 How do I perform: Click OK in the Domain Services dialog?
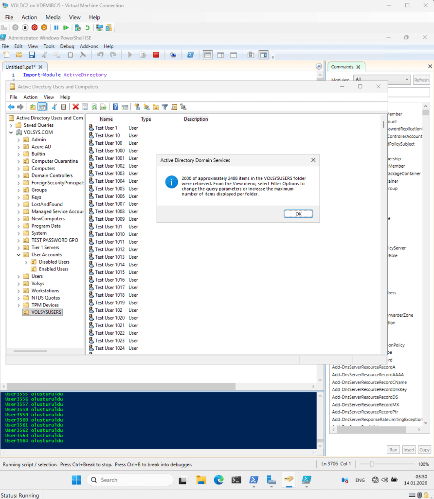(x=298, y=214)
